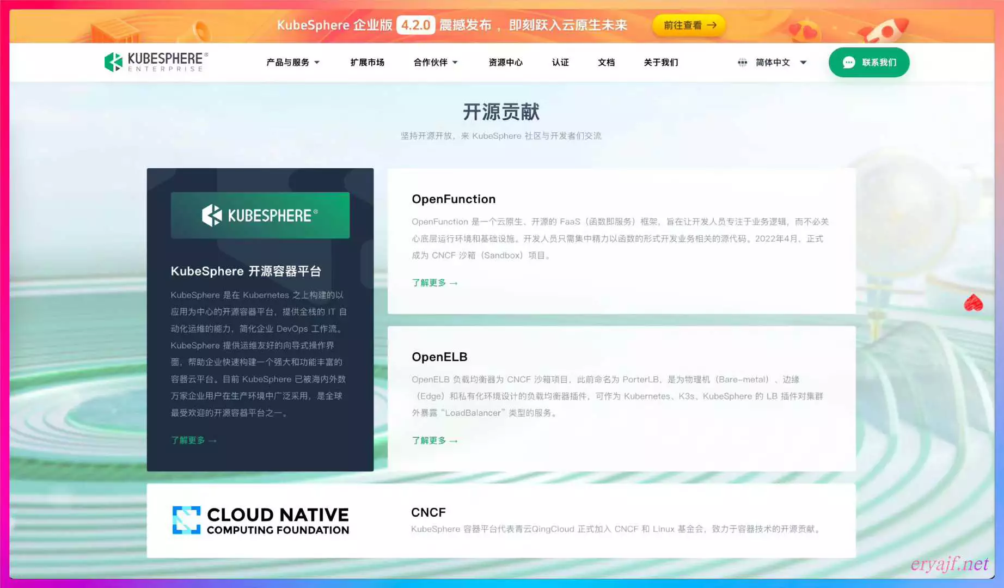Image resolution: width=1004 pixels, height=588 pixels.
Task: Open the 简体中文 language dropdown arrow
Action: click(803, 63)
